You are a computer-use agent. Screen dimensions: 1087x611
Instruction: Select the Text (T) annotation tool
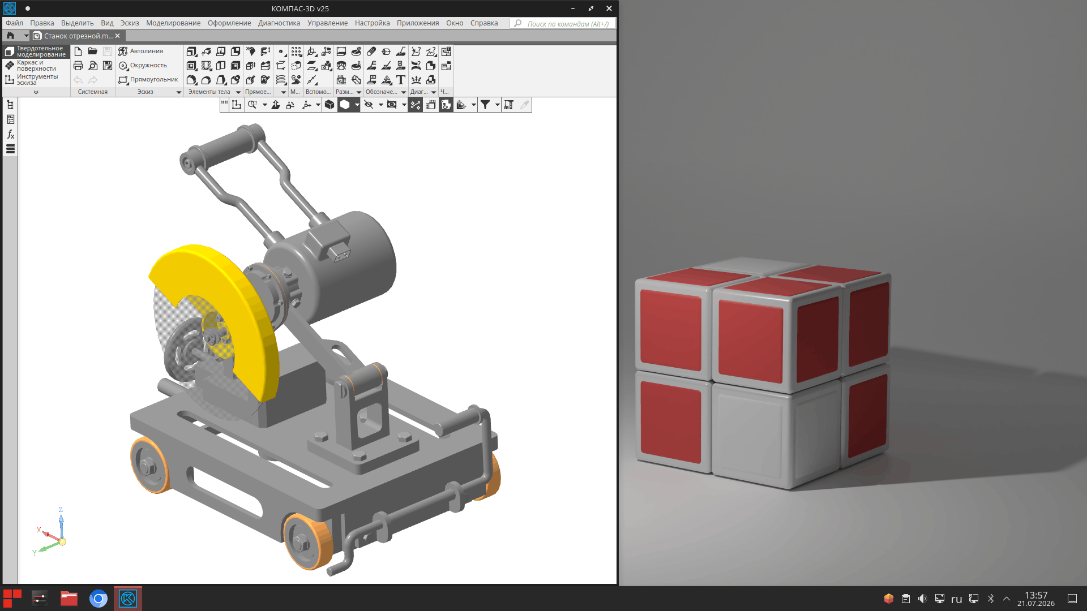coord(401,80)
